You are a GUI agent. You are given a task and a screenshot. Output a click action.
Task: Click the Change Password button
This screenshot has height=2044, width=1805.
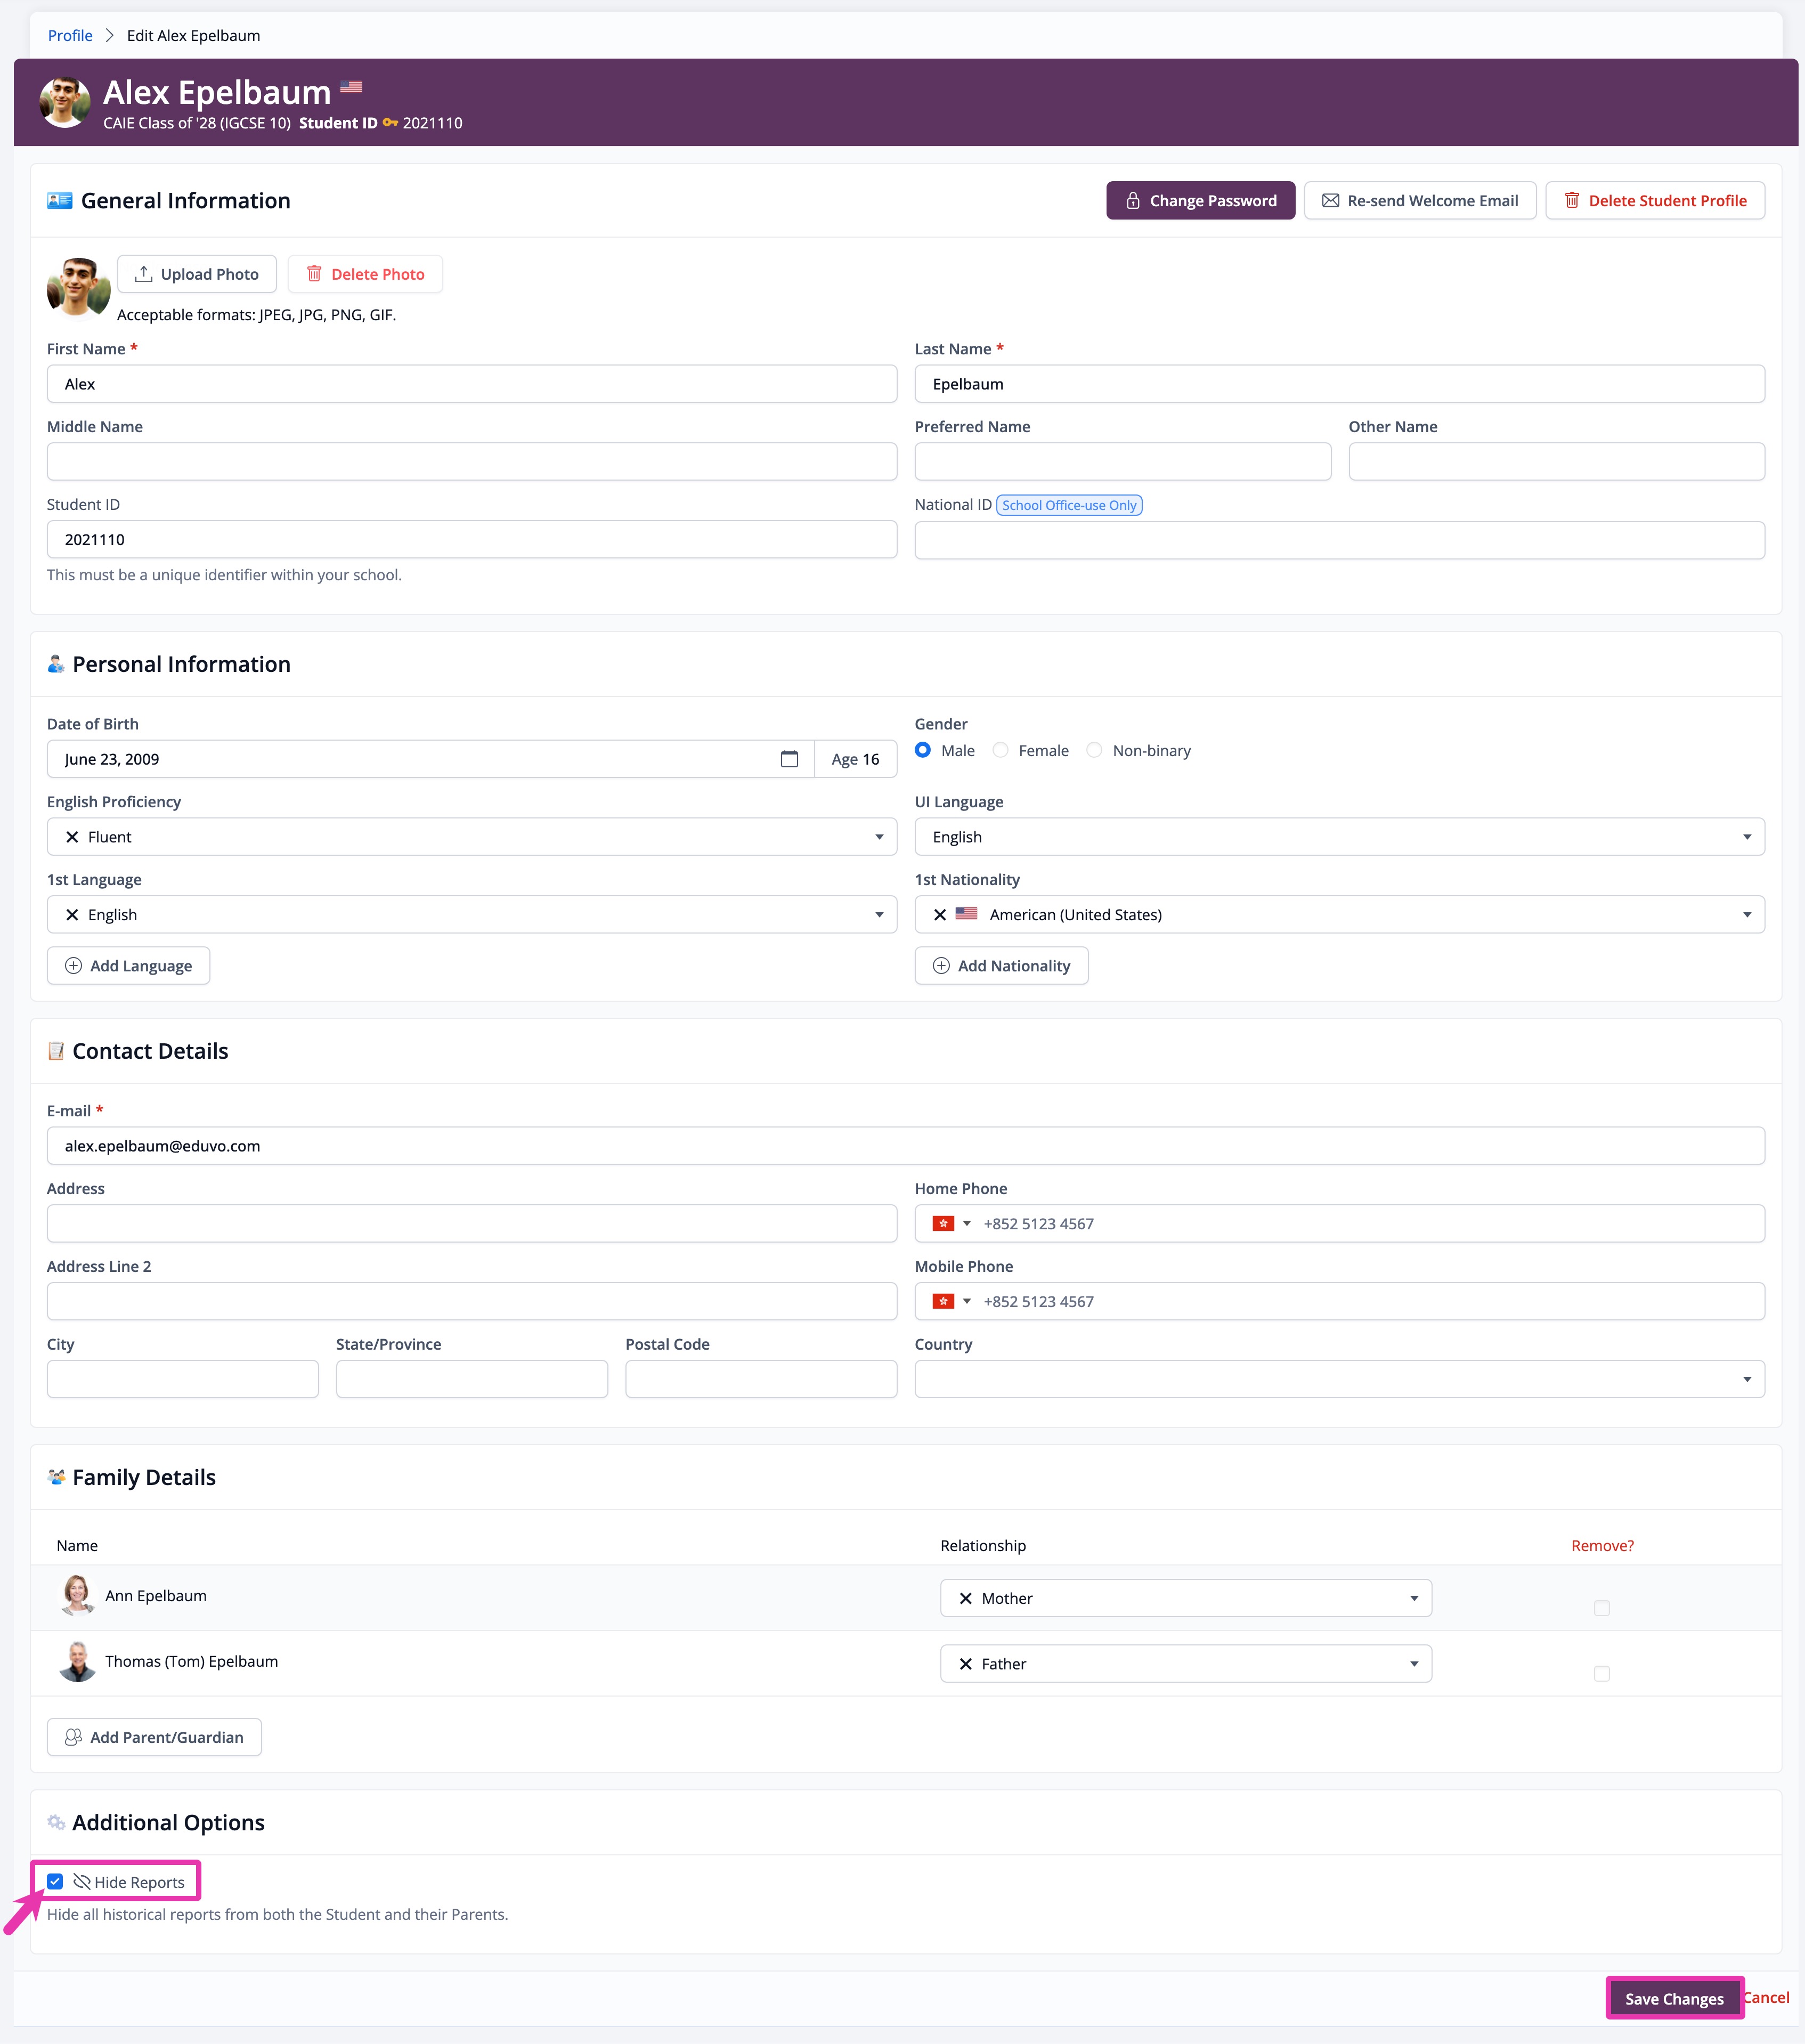pos(1199,200)
